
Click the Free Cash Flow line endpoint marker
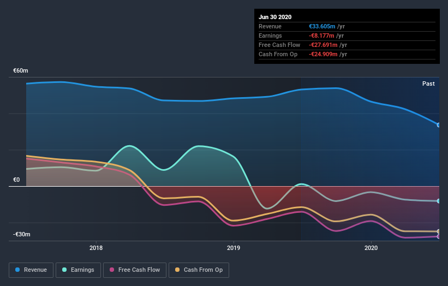[x=439, y=236]
